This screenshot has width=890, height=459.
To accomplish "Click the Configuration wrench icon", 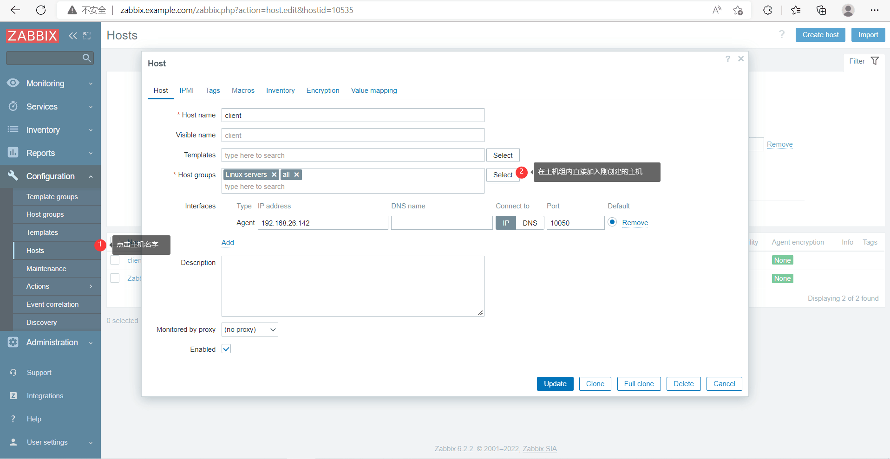I will point(13,176).
